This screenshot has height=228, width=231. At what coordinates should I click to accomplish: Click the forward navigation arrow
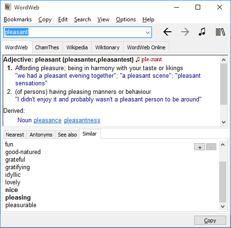pyautogui.click(x=185, y=32)
